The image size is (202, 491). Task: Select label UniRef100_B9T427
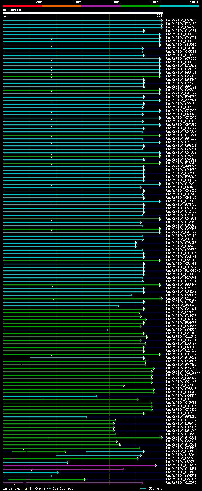pos(181,93)
